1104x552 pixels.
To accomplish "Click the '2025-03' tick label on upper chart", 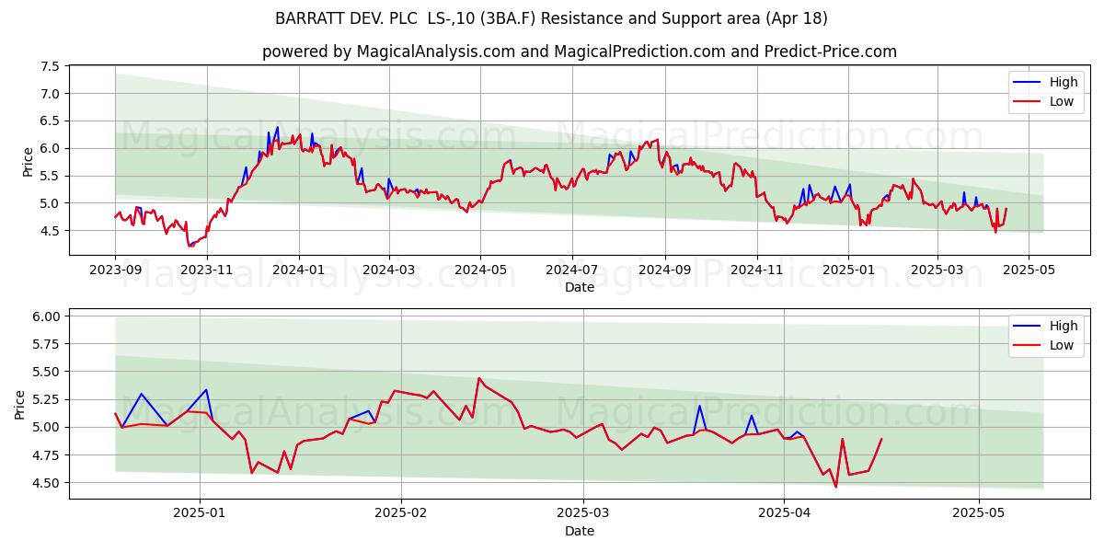I will coord(937,270).
